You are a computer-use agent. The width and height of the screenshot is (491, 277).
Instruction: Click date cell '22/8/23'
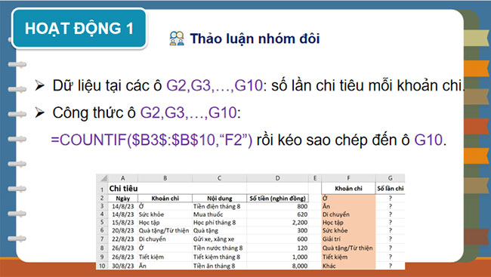(x=122, y=239)
